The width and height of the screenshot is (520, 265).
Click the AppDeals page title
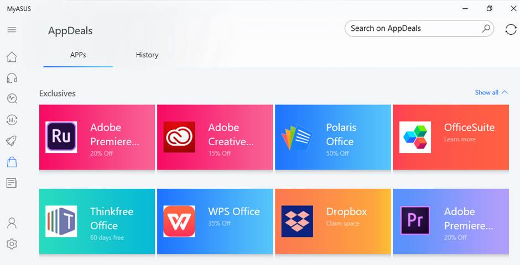[x=70, y=31]
